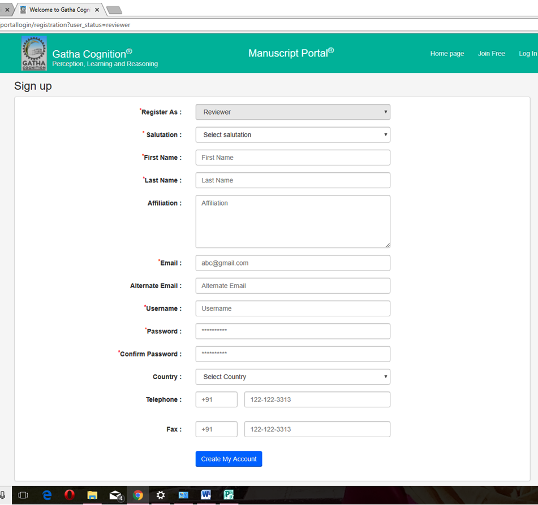Click Join Free in the header

point(491,54)
